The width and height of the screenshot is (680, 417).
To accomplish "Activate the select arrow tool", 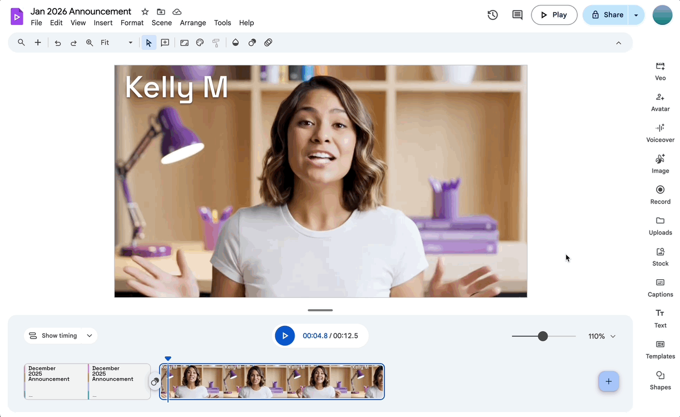I will pyautogui.click(x=149, y=43).
